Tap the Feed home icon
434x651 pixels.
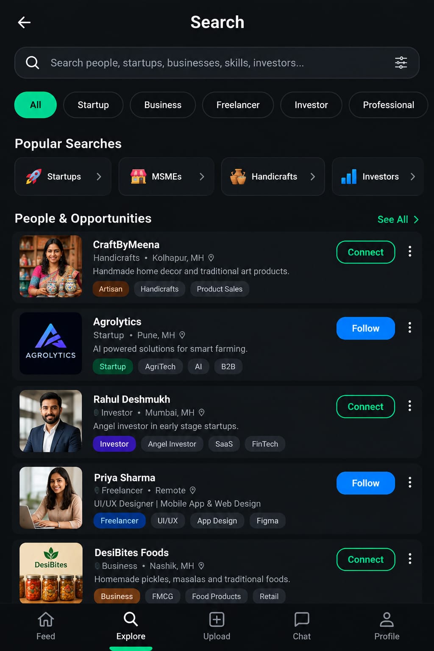coord(46,620)
